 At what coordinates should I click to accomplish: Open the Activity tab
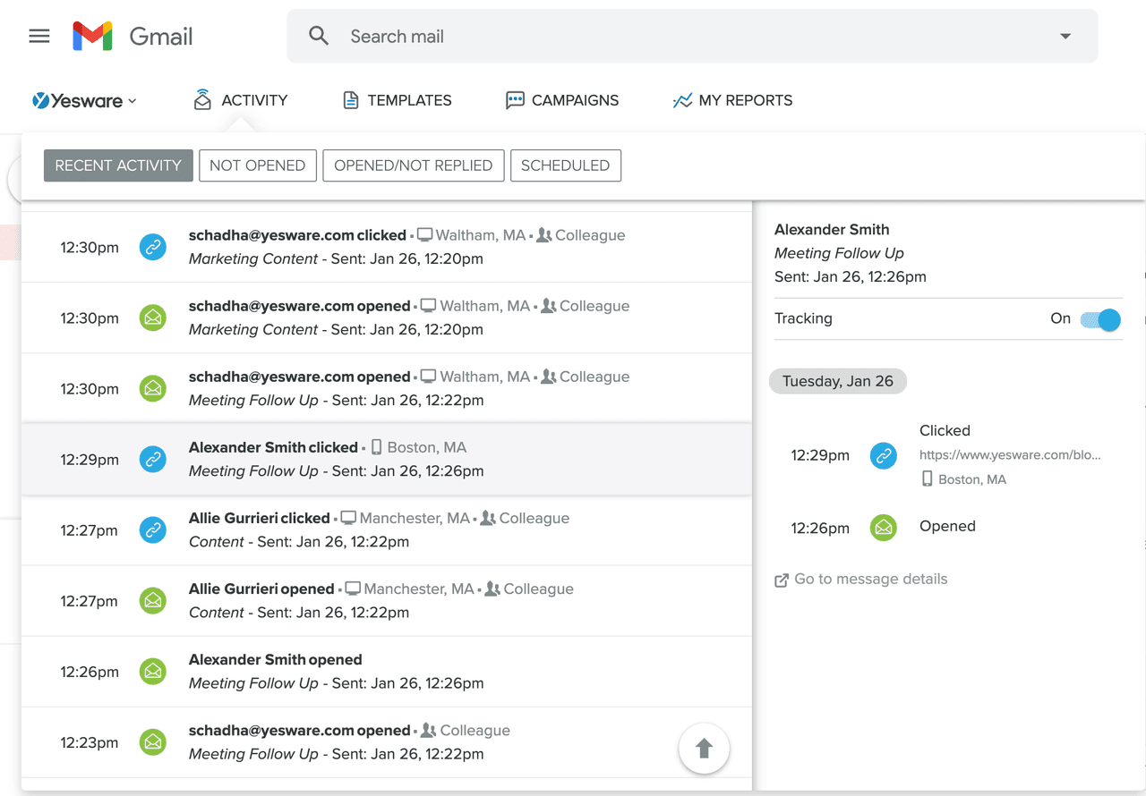pyautogui.click(x=241, y=100)
